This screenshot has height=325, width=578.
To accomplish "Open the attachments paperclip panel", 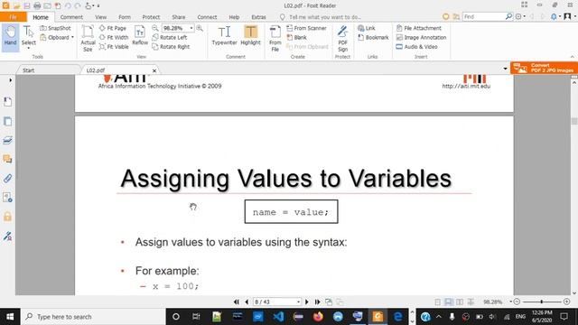I will pyautogui.click(x=7, y=179).
